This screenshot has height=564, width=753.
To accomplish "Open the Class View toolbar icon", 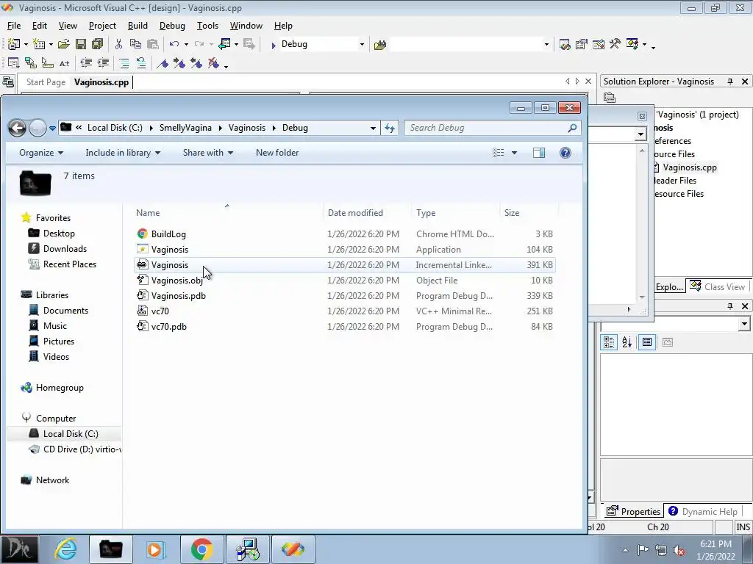I will coord(632,44).
